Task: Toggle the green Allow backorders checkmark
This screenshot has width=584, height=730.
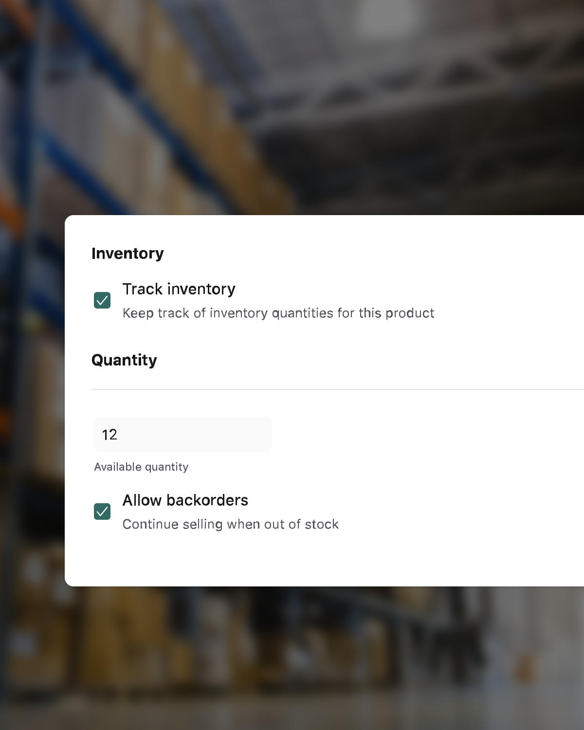Action: (102, 511)
